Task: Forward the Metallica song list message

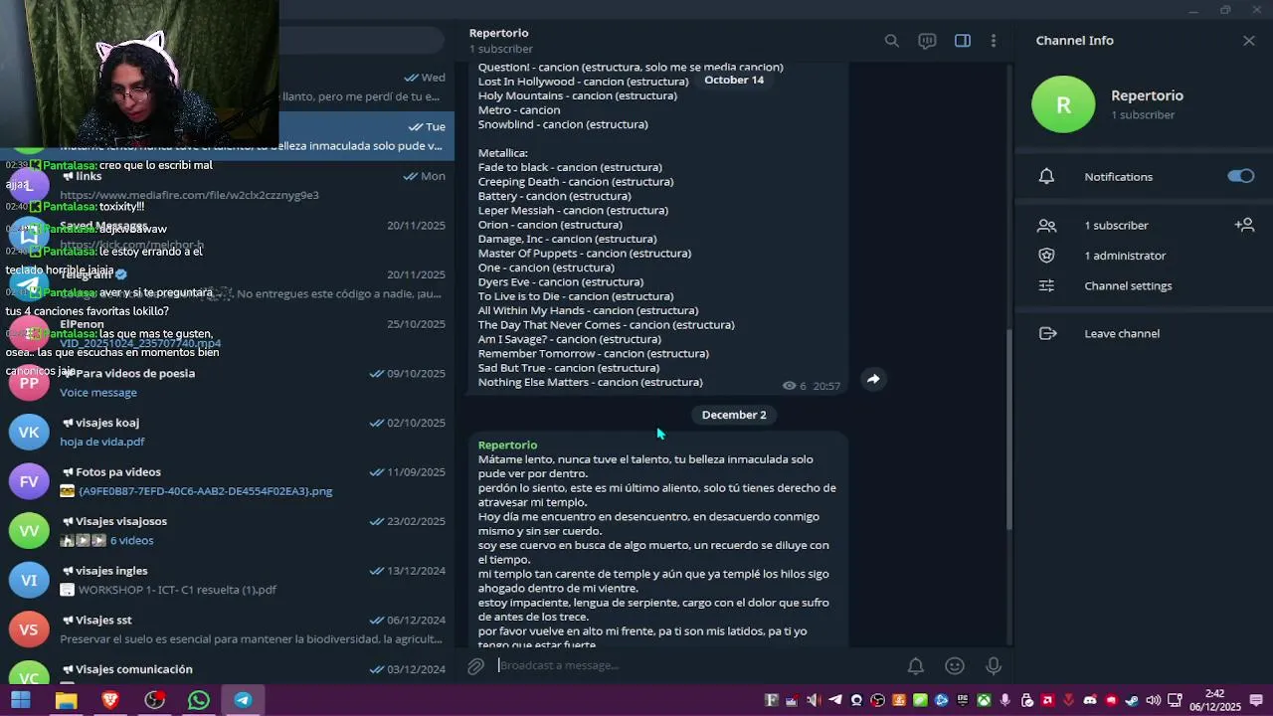Action: pyautogui.click(x=873, y=379)
